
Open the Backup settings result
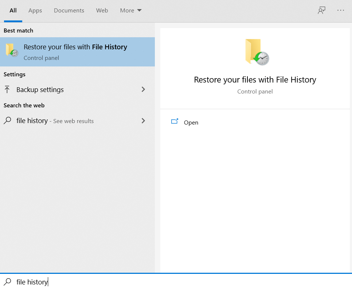[x=40, y=90]
